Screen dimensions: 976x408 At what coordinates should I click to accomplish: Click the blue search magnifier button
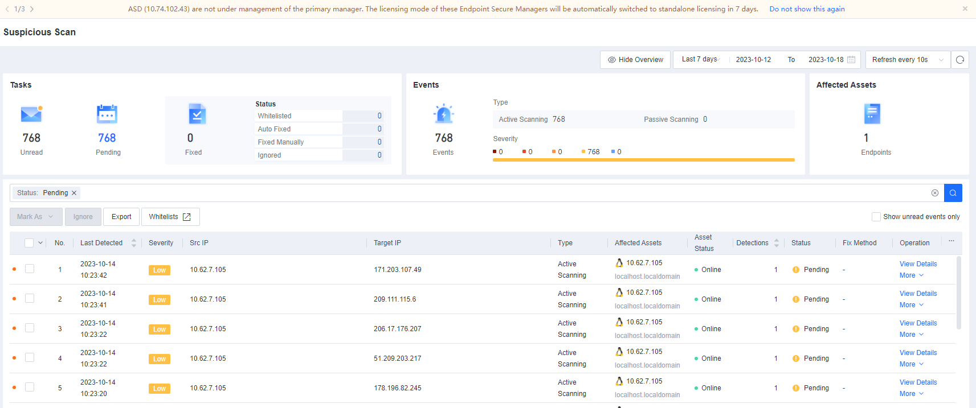(953, 193)
